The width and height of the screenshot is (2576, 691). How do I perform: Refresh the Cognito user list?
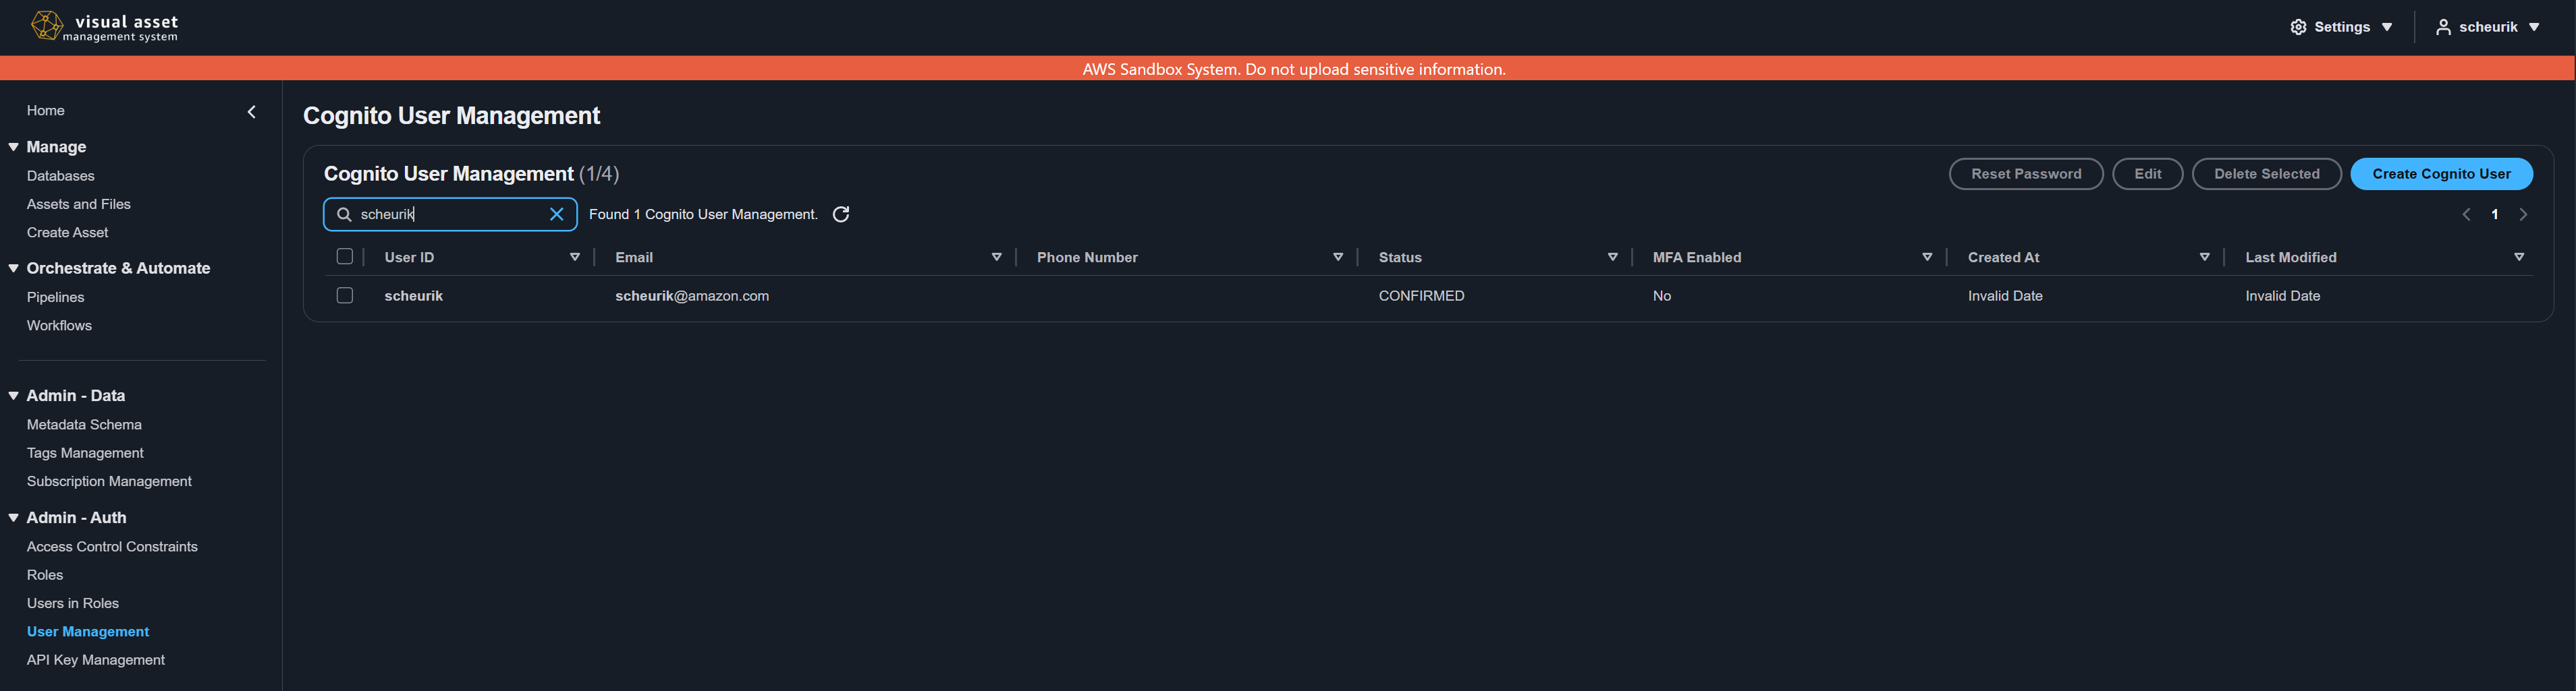tap(841, 214)
